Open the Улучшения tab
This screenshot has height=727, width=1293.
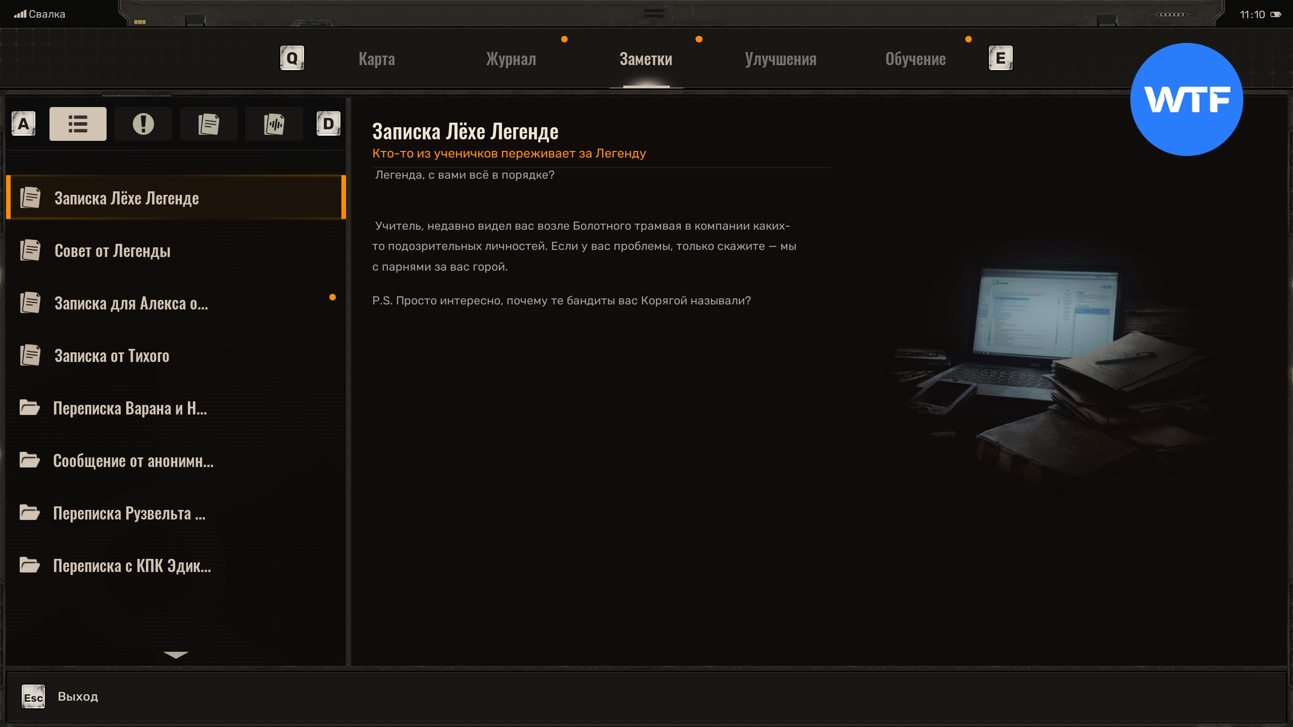[780, 59]
